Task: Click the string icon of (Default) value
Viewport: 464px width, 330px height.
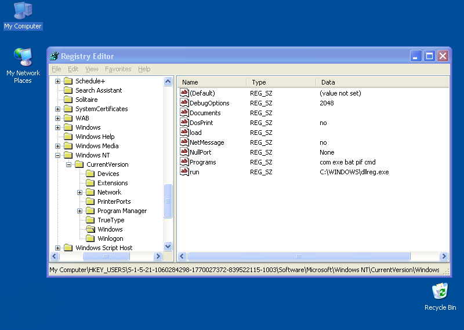Action: pos(184,93)
